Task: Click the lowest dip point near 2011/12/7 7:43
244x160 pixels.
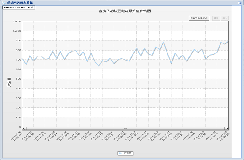Action: pyautogui.click(x=99, y=66)
